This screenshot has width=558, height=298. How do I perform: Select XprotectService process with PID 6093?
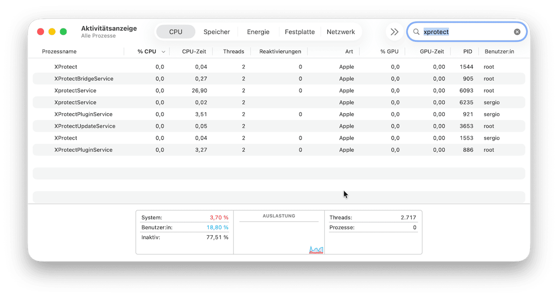coord(75,91)
